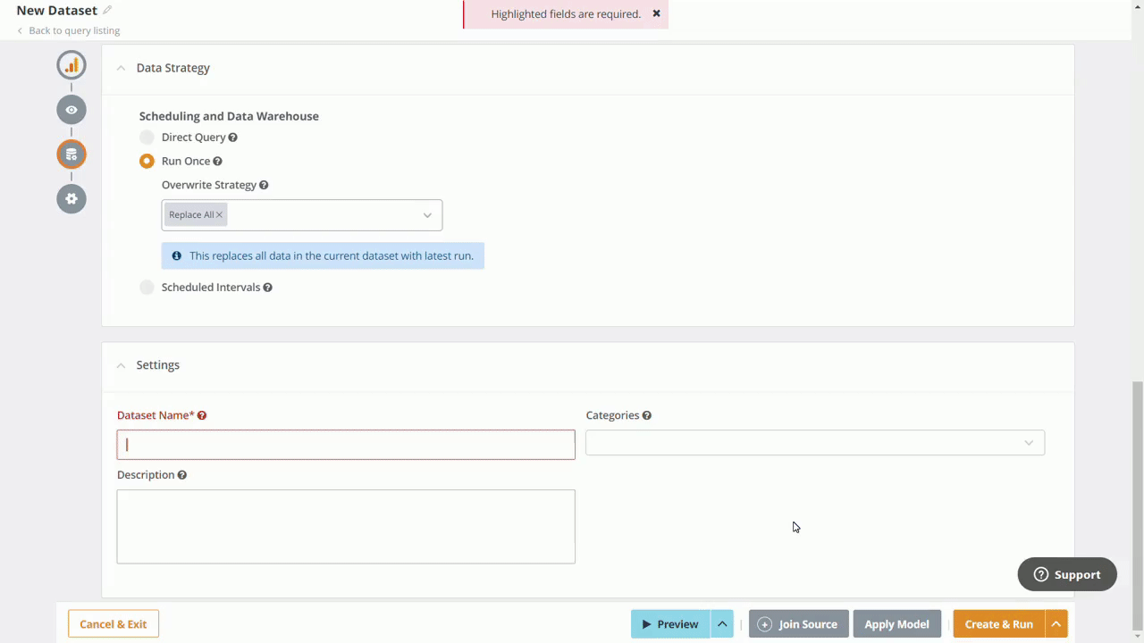Enable the Direct Query option
The width and height of the screenshot is (1144, 643).
147,137
